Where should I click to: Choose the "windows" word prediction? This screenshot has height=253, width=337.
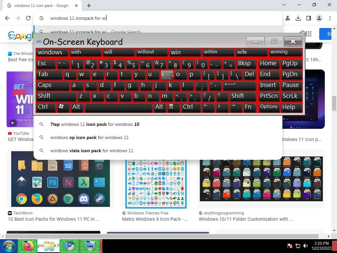(52, 52)
